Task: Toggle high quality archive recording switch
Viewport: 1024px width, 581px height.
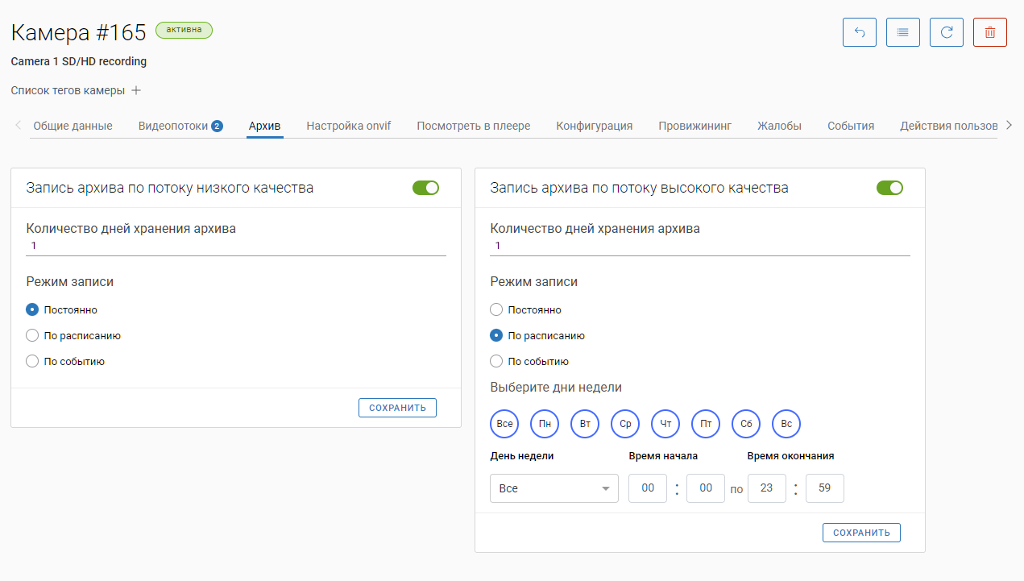Action: pyautogui.click(x=889, y=188)
